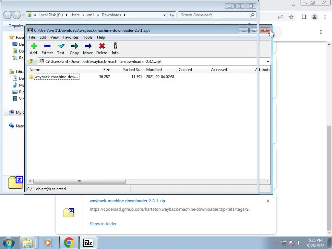Click Downloads in the Explorer breadcrumb
Image resolution: width=332 pixels, height=249 pixels.
click(x=112, y=15)
